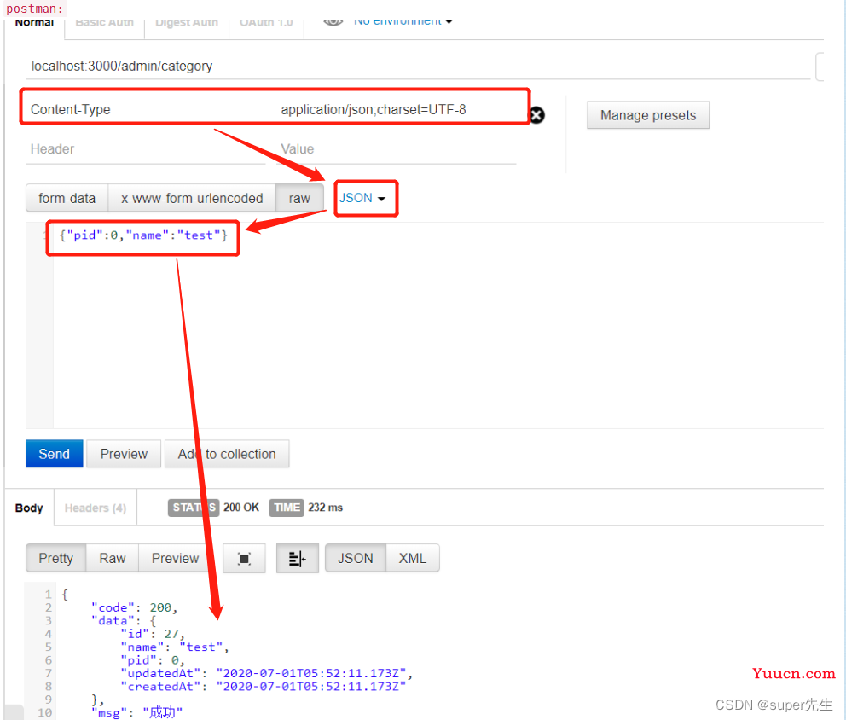
Task: Click the "updatedAt" timestamp line
Action: 267,673
